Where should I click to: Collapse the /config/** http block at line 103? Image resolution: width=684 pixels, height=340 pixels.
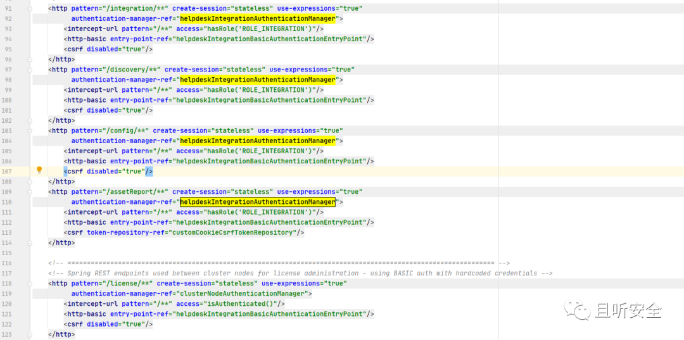coord(30,131)
